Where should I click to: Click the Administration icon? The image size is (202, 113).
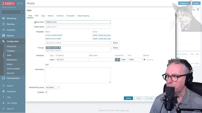(x=3, y=78)
